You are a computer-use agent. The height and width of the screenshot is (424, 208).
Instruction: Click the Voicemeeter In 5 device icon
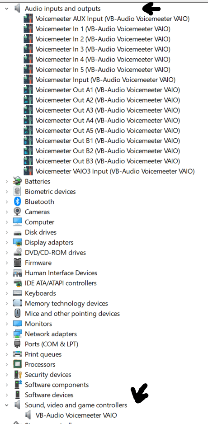28,70
